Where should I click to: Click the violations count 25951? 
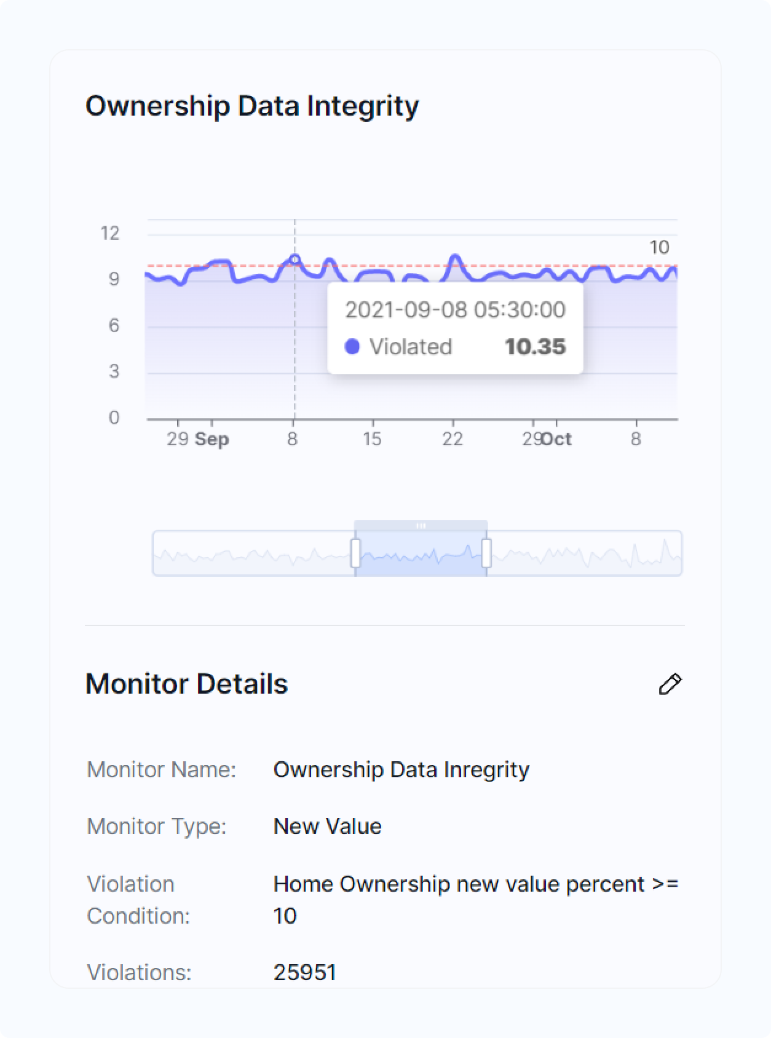point(305,972)
